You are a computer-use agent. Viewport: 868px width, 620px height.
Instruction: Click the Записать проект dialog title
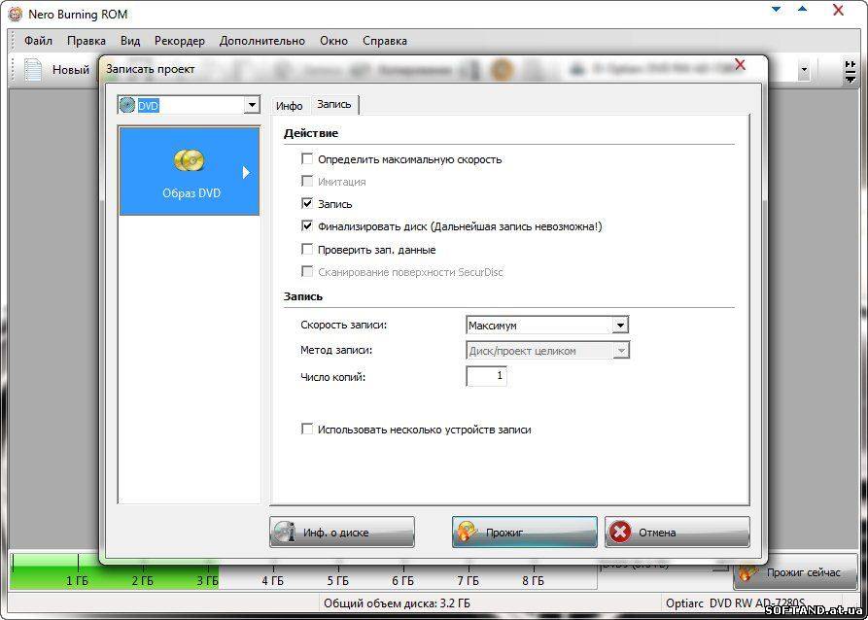pyautogui.click(x=151, y=69)
